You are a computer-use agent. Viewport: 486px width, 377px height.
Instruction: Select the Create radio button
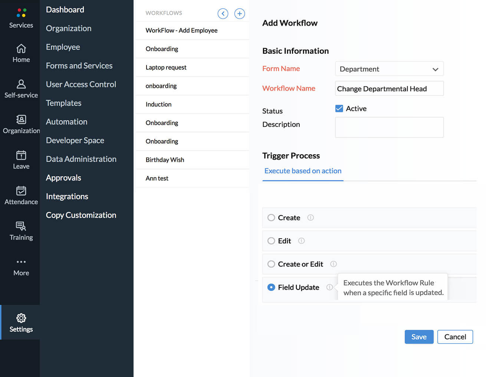(271, 218)
